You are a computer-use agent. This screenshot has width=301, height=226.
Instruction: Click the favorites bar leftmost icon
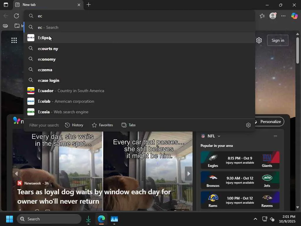coord(5,26)
